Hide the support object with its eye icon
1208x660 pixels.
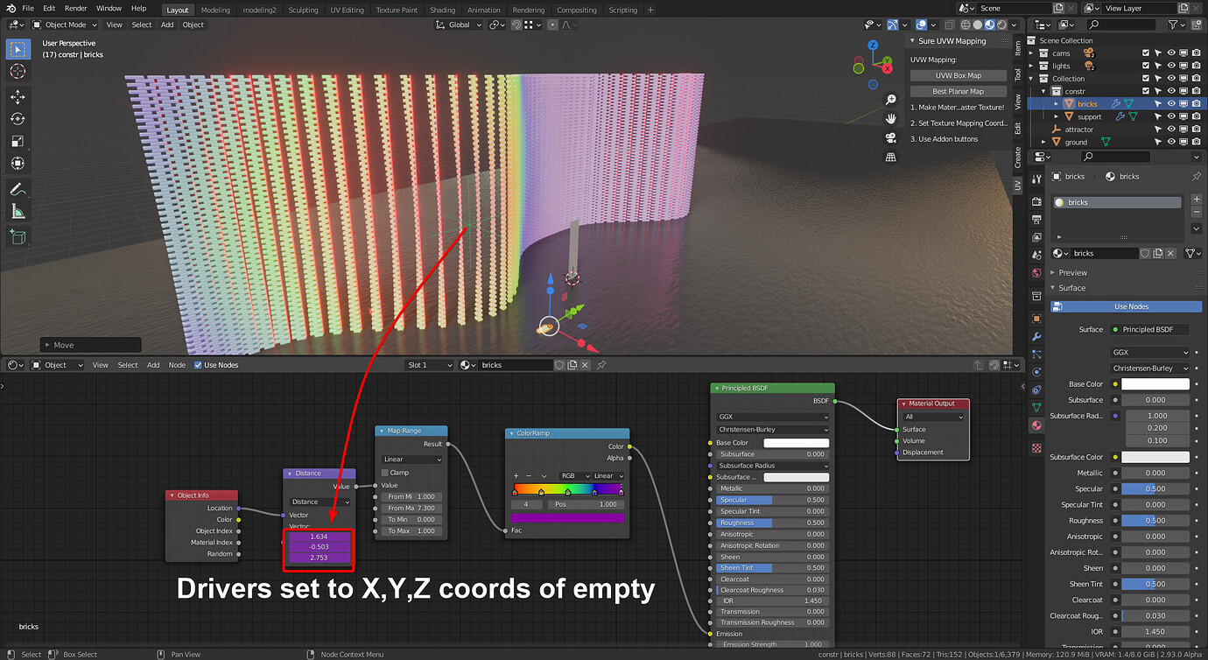pos(1171,116)
